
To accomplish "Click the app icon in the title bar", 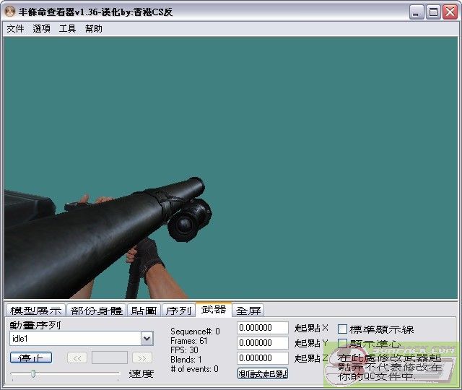I will click(9, 12).
